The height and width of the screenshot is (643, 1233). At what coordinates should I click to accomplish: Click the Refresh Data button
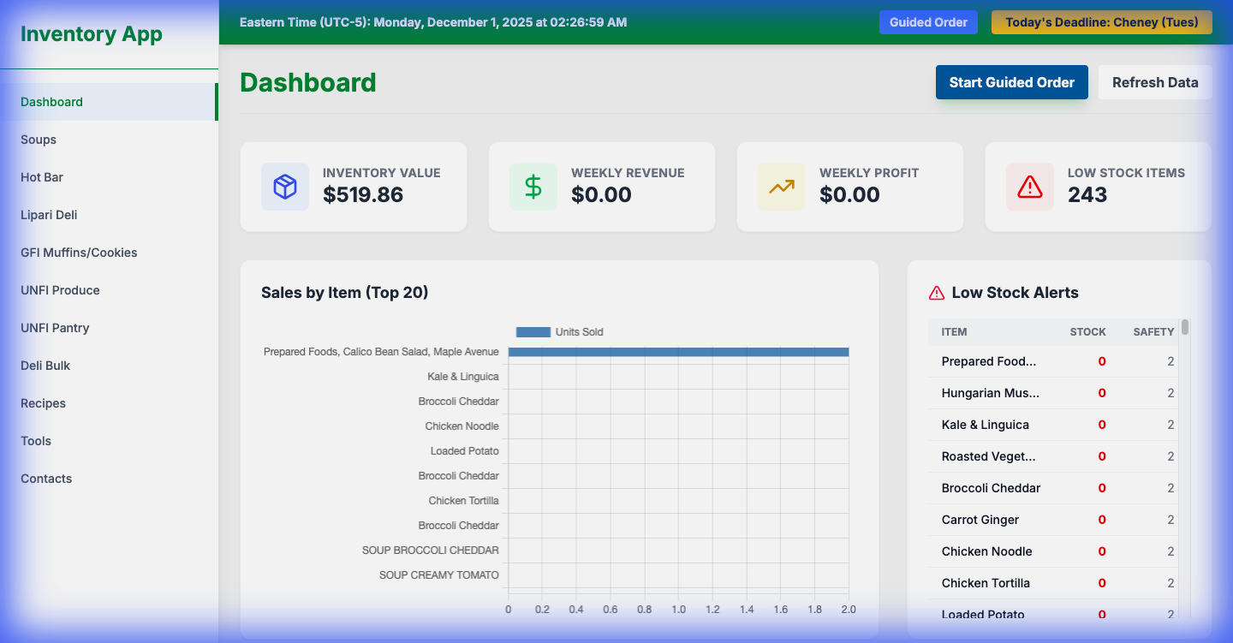[1155, 82]
